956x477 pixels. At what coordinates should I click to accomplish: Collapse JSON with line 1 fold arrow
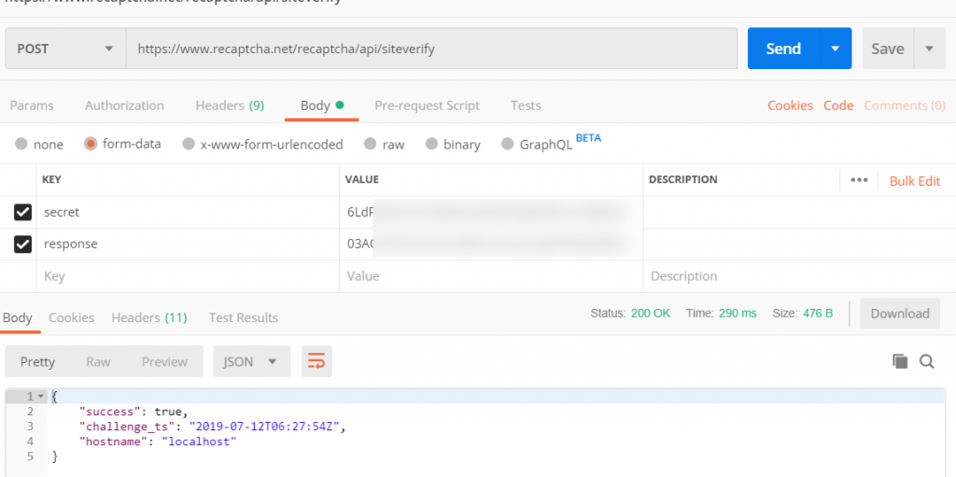[x=40, y=397]
